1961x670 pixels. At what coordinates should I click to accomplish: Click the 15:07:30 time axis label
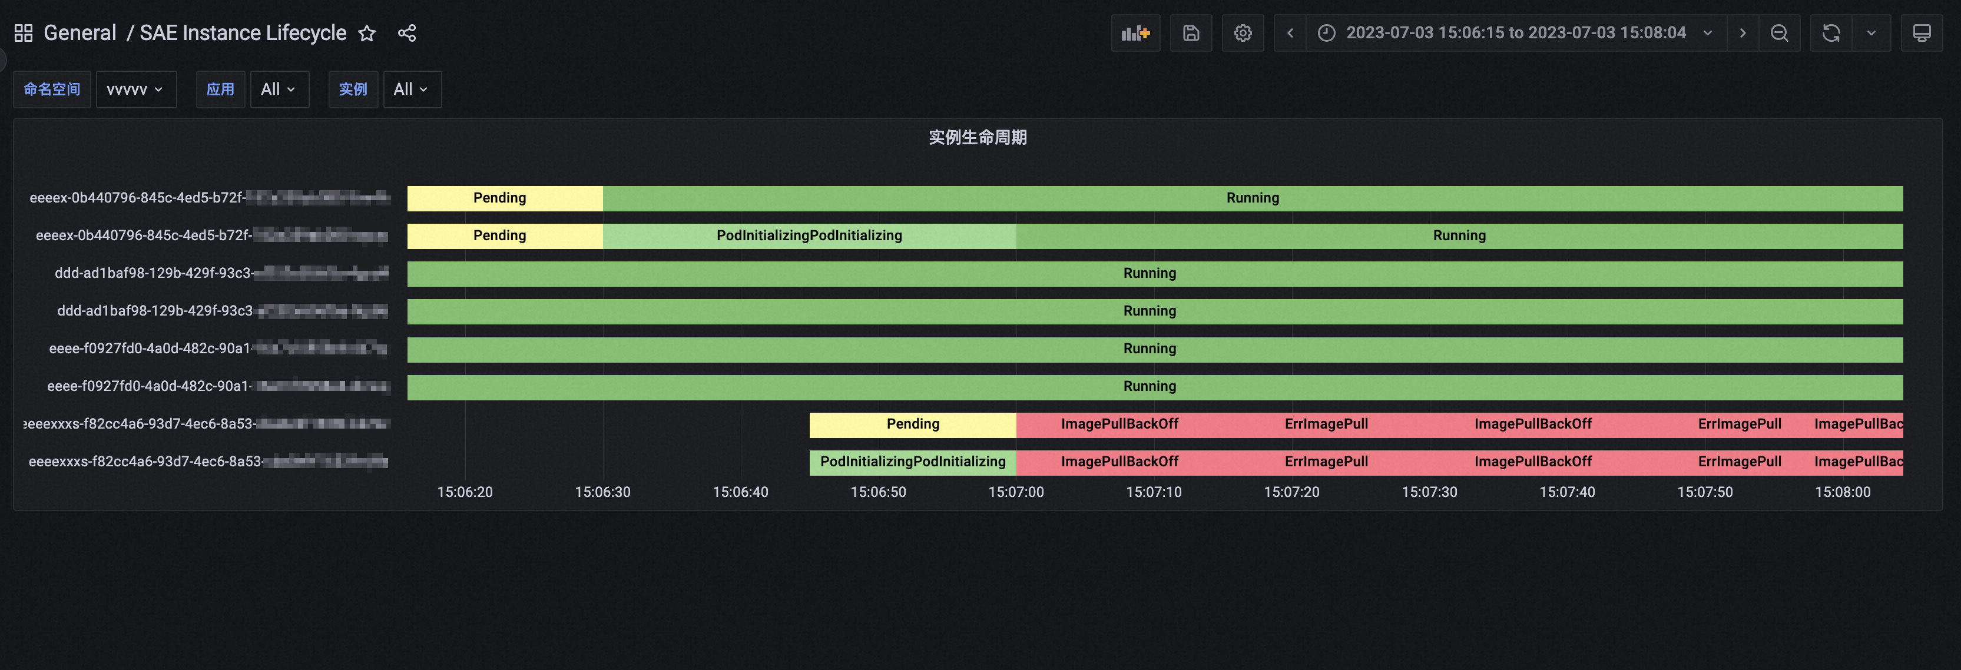pos(1429,492)
